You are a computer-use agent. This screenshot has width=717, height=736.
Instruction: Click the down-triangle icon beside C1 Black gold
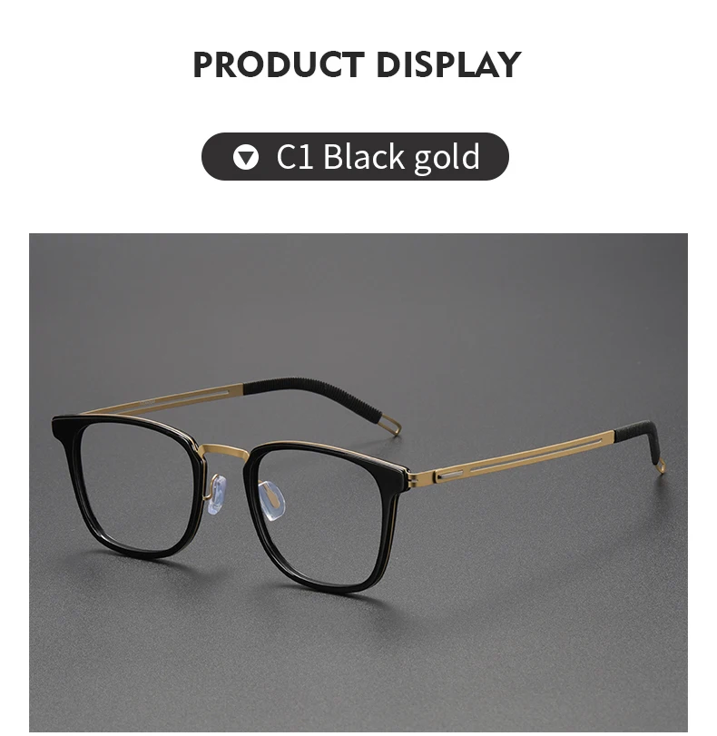click(246, 157)
